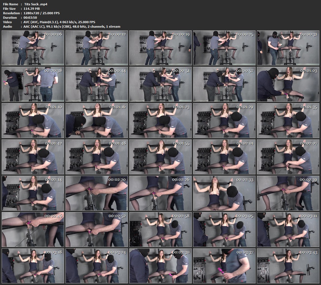The image size is (321, 285).
Task: Click the 00:00:38 preview frame
Action: pos(33,84)
